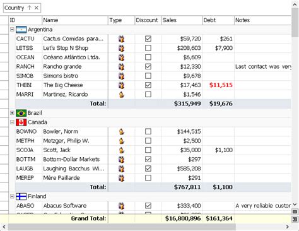Check Discount for Metzger, Philip W.
Screen dimensions: 299x231
point(148,141)
